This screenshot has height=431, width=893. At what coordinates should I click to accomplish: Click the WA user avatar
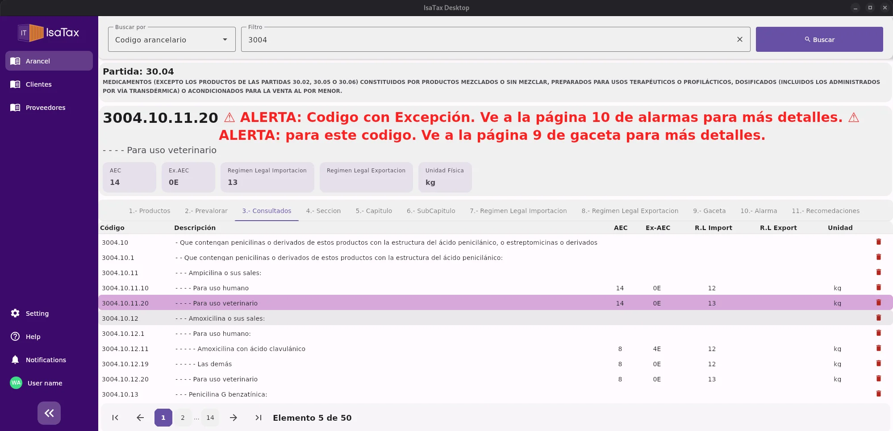click(16, 383)
